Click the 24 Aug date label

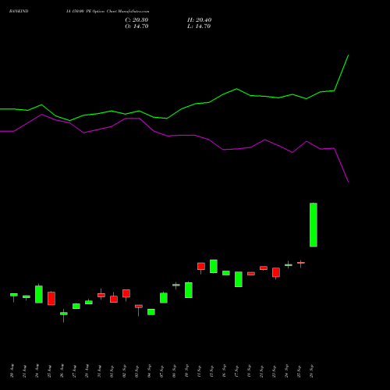37,370
